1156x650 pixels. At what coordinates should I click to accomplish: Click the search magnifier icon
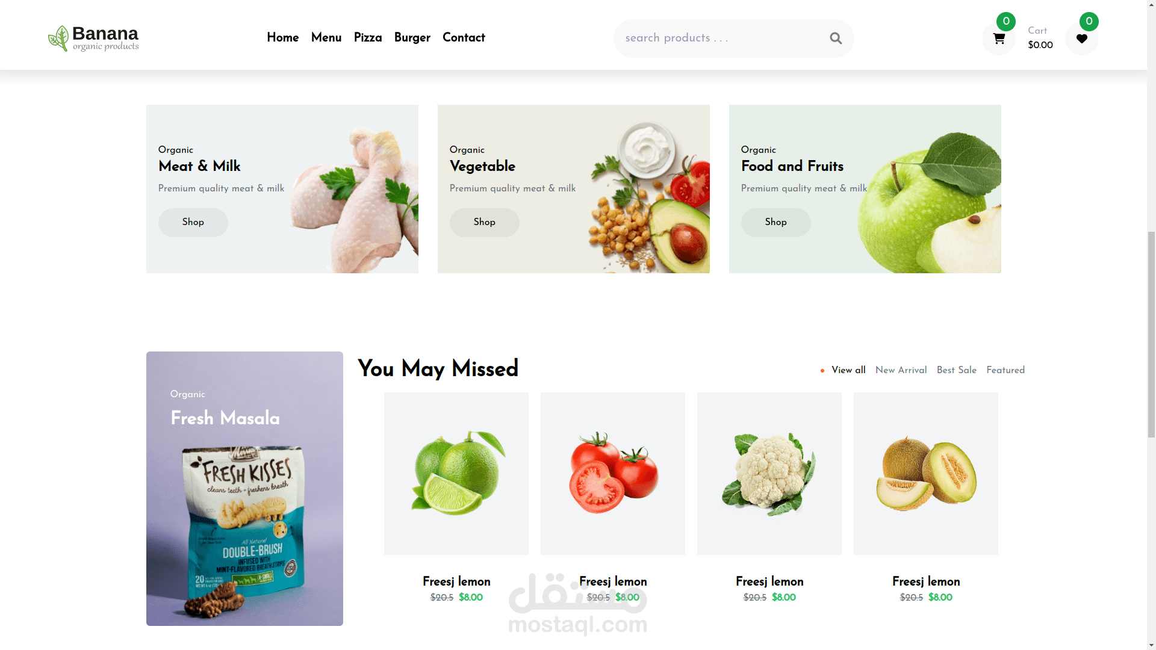(x=835, y=39)
